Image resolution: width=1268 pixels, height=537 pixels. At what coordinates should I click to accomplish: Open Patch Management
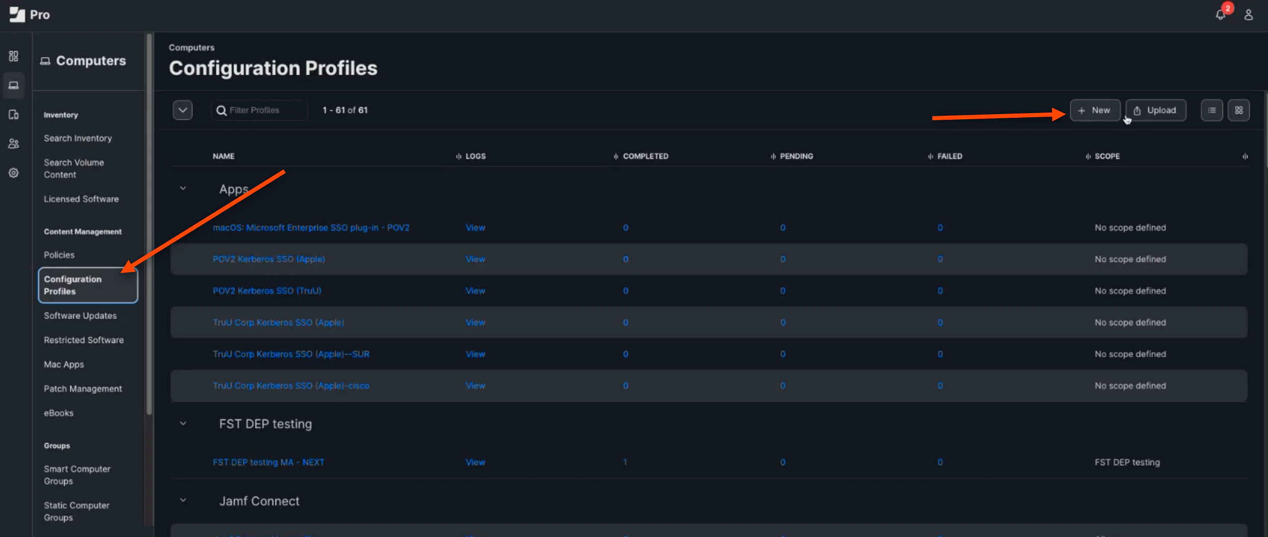click(83, 389)
